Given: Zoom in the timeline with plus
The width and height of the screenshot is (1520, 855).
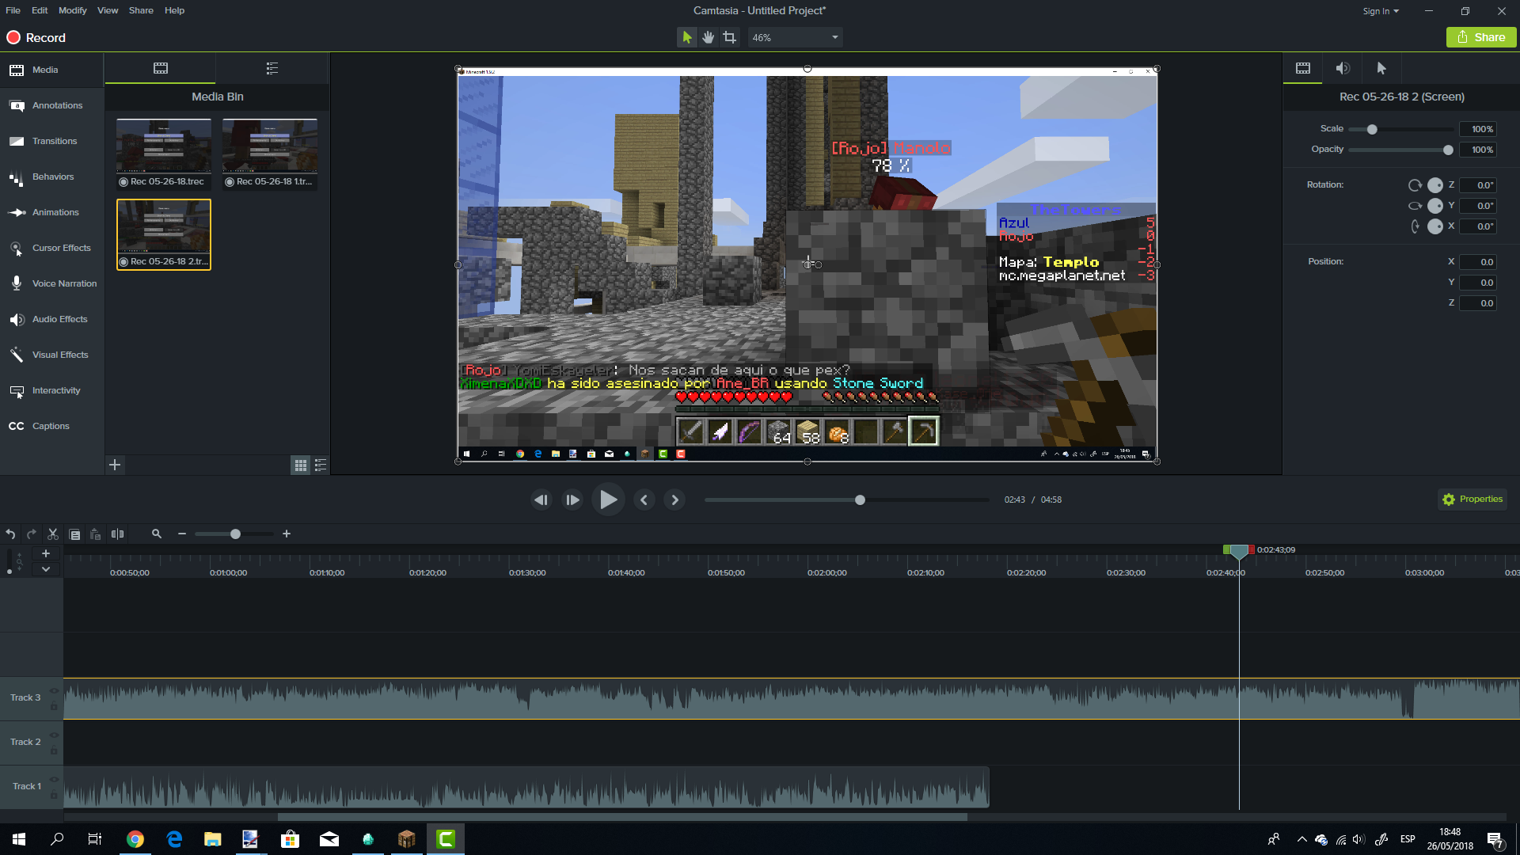Looking at the screenshot, I should click(287, 534).
